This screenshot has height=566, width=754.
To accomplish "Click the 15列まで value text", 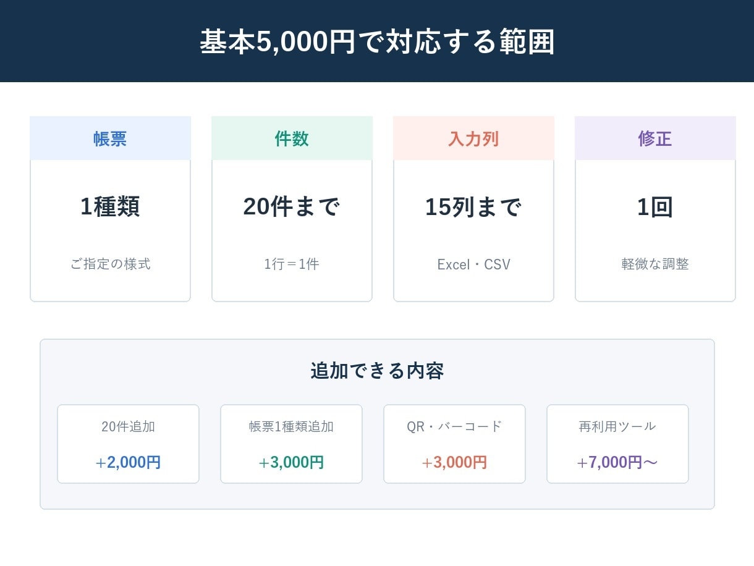I will click(473, 206).
